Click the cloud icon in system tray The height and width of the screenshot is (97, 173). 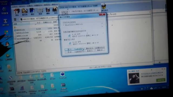151,88
